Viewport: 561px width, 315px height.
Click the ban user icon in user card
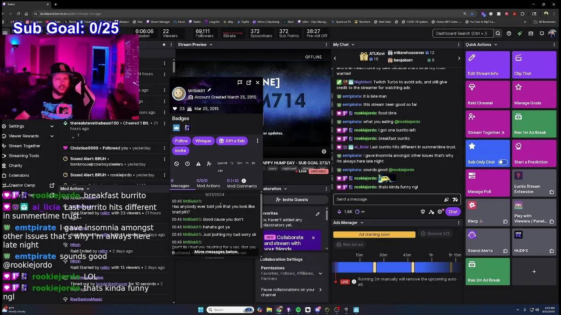(177, 164)
